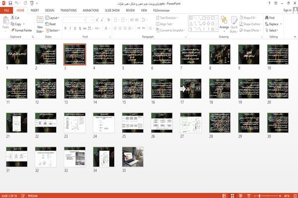Open Shape Fill dropdown
The height and width of the screenshot is (198, 298).
click(x=248, y=18)
